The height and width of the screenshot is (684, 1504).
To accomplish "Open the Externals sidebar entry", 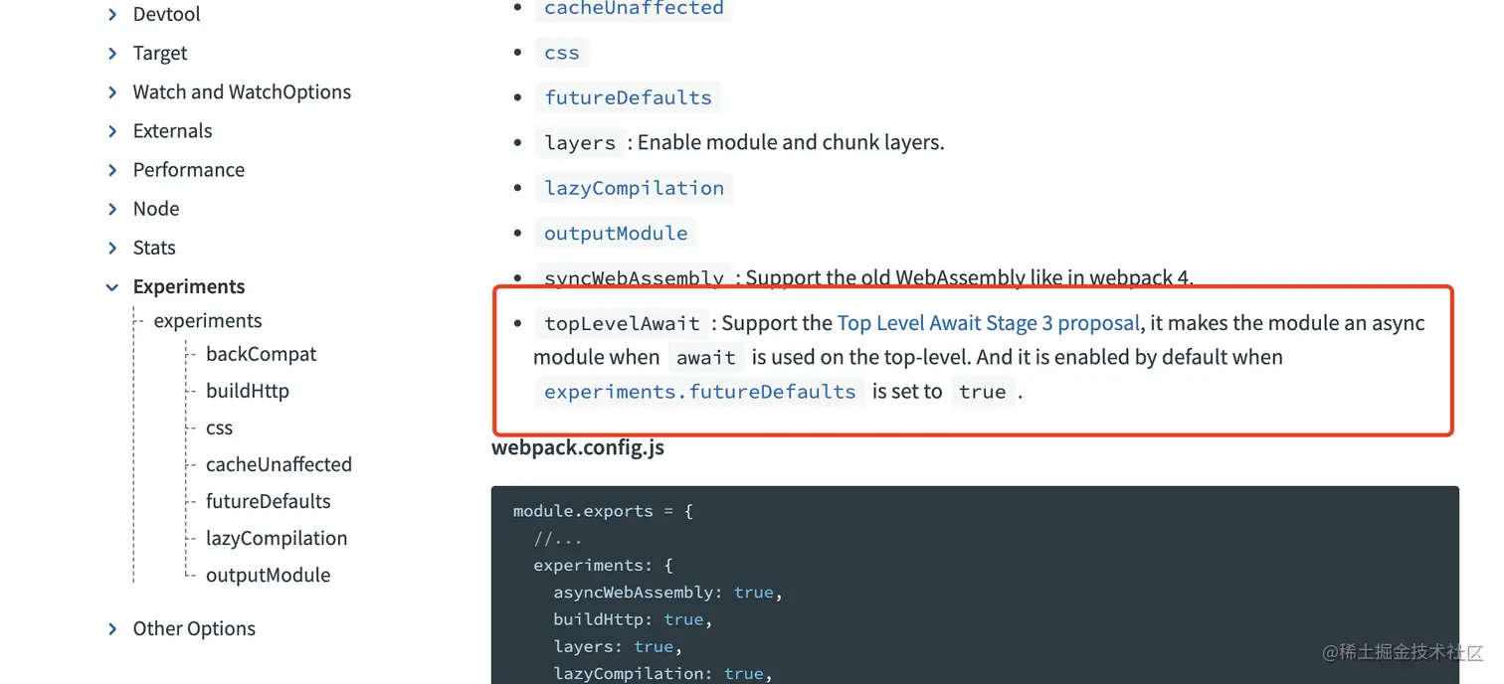I will (x=172, y=130).
